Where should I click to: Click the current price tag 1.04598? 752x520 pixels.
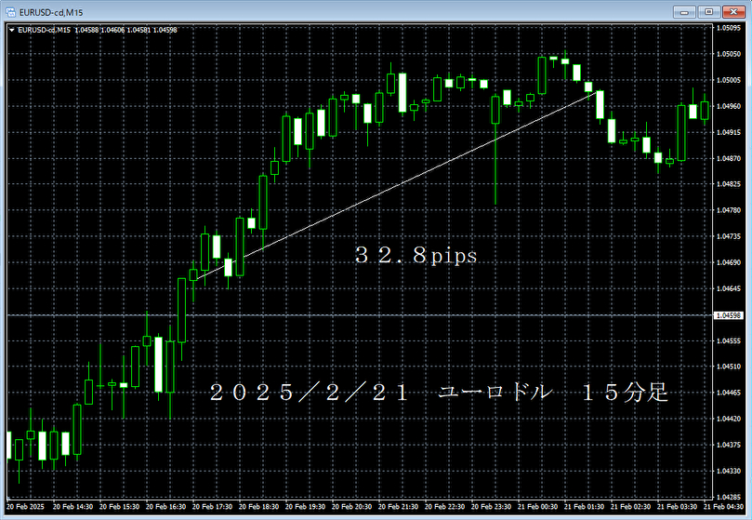coord(731,316)
